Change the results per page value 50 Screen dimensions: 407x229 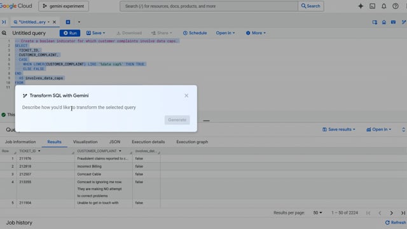[x=317, y=212]
